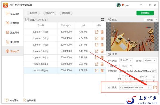The height and width of the screenshot is (105, 160).
Task: Click the source image file header icon
Action: click(x=27, y=20)
